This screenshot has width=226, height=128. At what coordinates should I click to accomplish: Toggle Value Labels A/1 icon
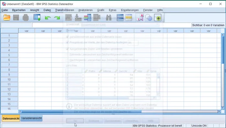(x=140, y=17)
